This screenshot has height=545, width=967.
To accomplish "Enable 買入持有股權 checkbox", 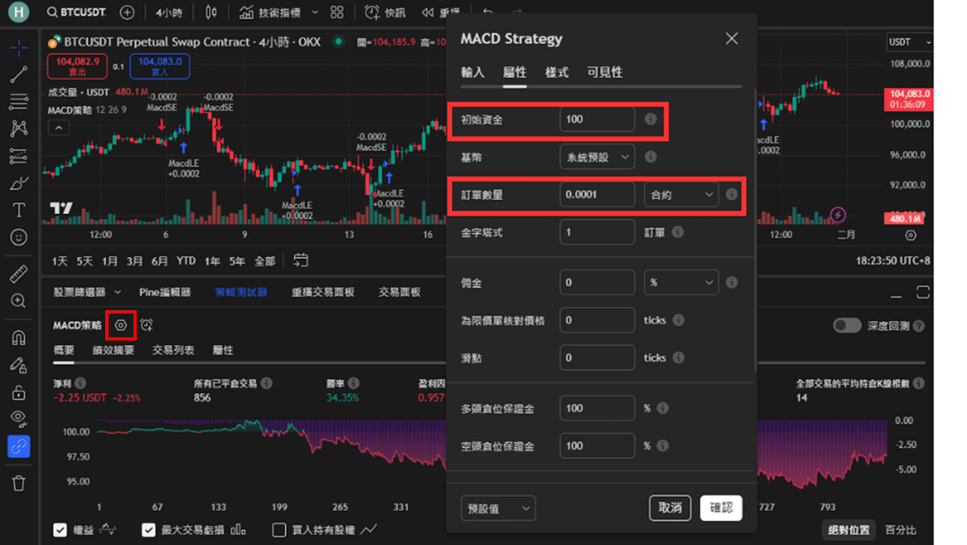I will 279,530.
